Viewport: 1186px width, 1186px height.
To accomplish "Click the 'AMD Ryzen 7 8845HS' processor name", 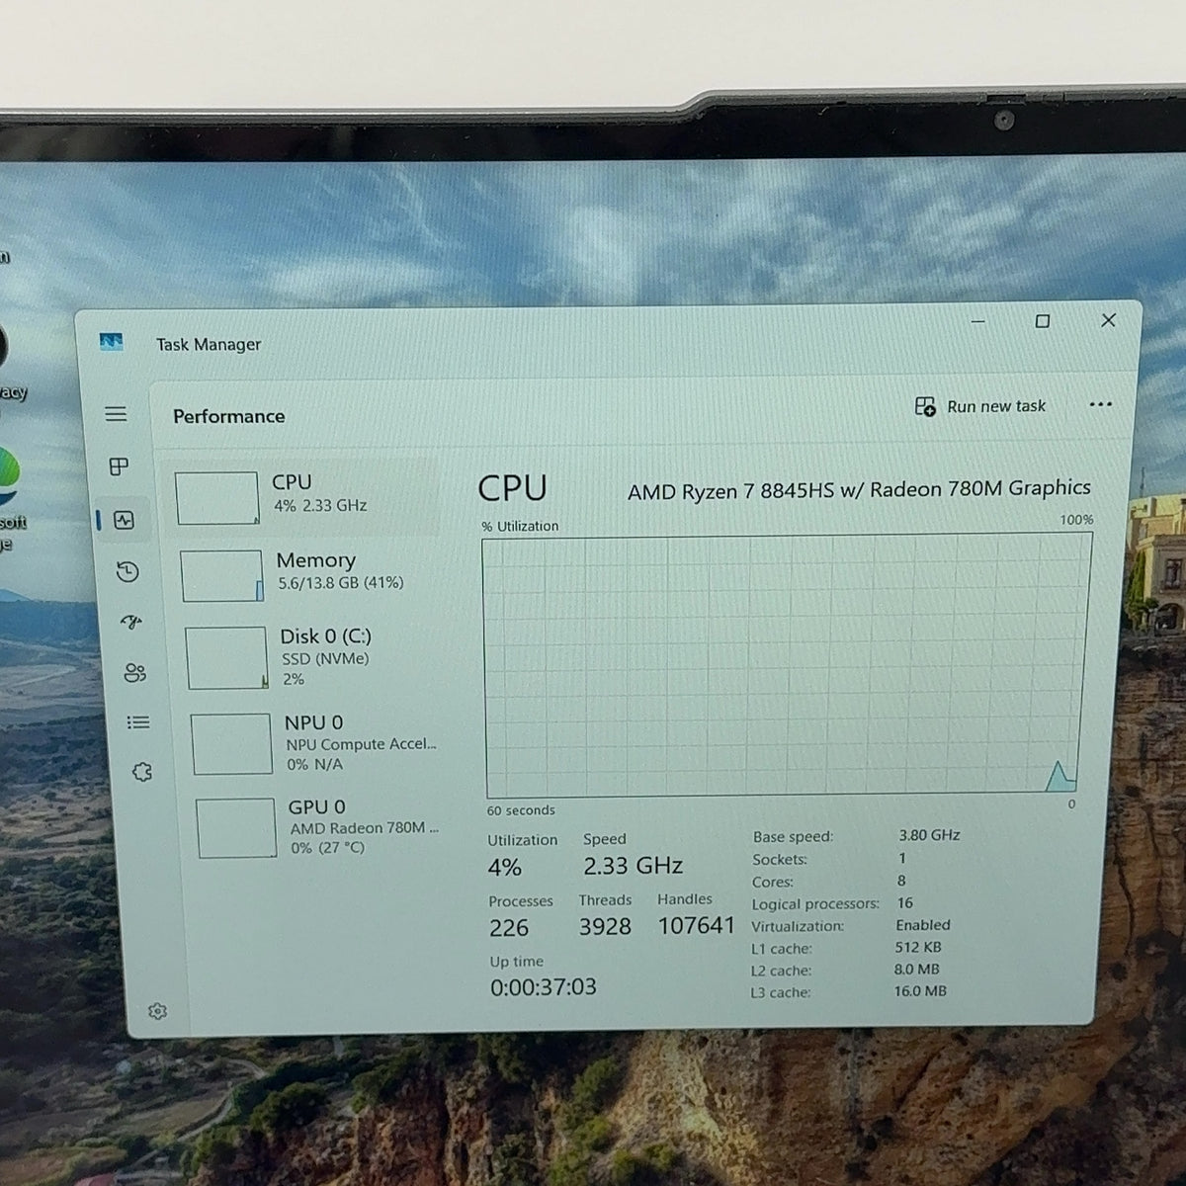I will coord(859,489).
